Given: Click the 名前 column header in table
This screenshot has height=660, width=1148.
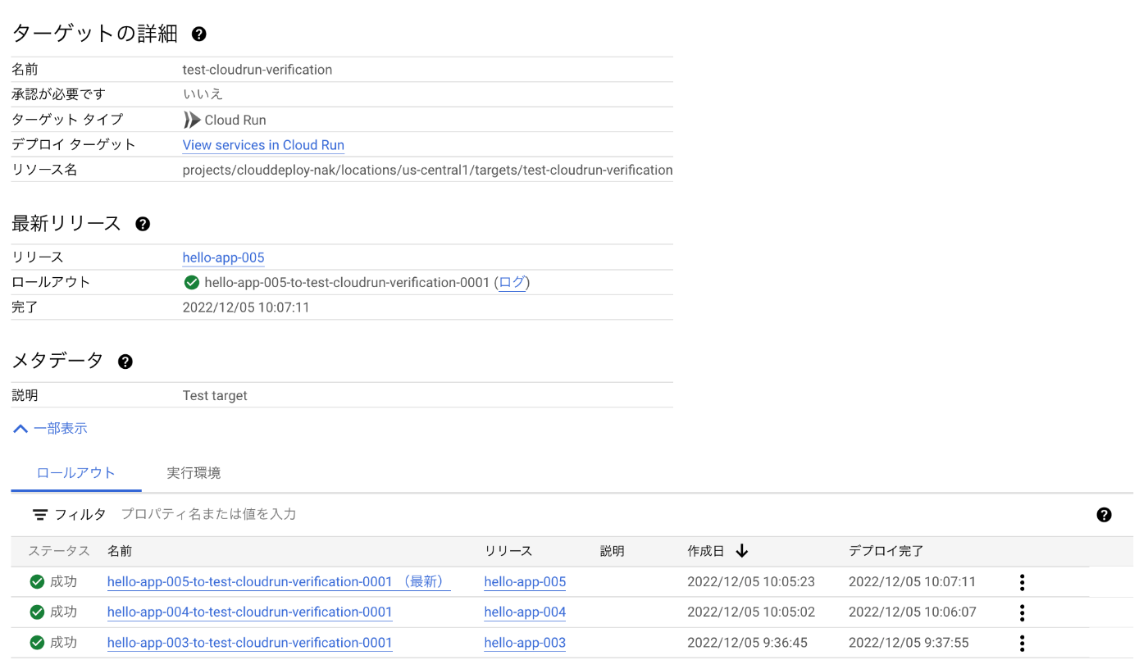Looking at the screenshot, I should 120,551.
